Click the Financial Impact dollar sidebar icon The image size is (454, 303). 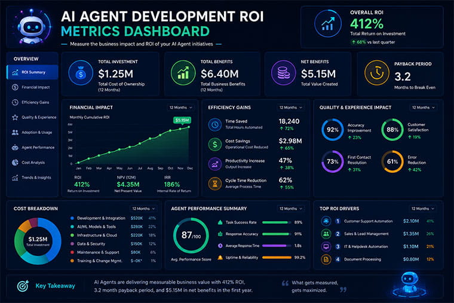click(15, 87)
